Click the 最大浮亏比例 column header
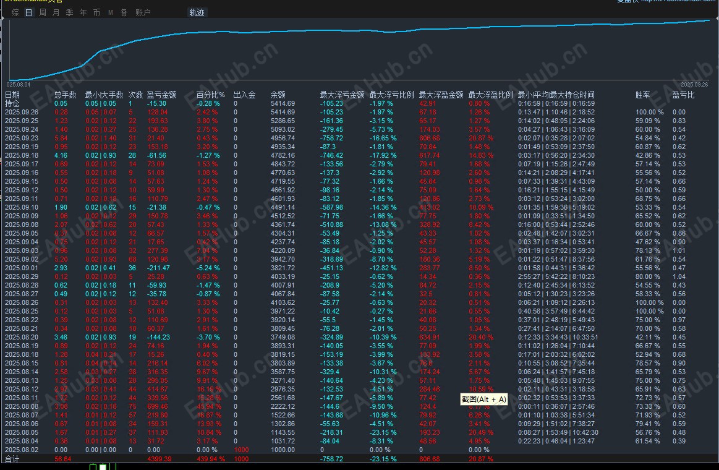719x470 pixels. [391, 95]
